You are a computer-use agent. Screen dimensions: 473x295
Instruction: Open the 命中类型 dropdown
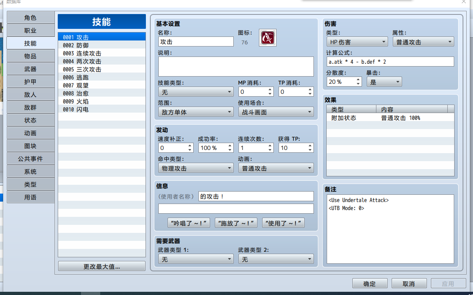click(x=196, y=168)
